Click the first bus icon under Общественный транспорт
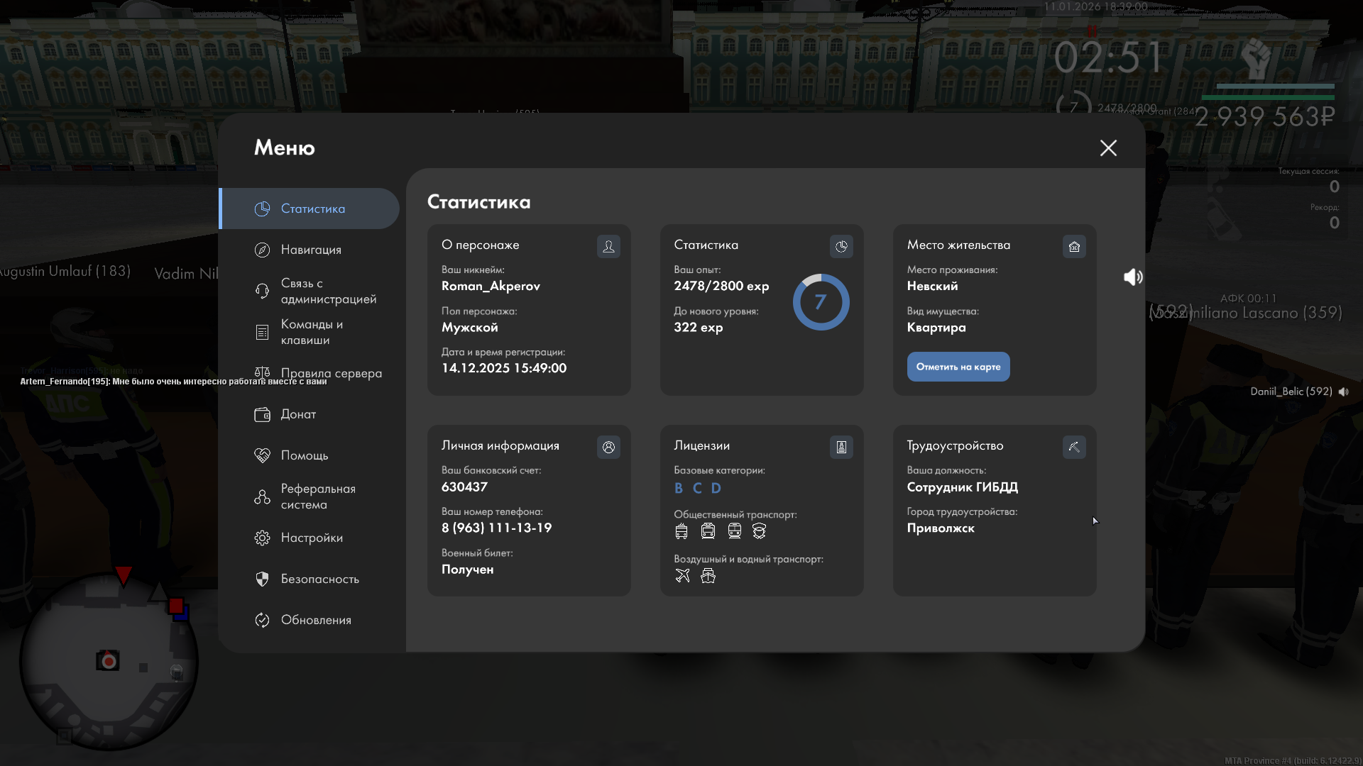Image resolution: width=1363 pixels, height=766 pixels. pyautogui.click(x=681, y=531)
